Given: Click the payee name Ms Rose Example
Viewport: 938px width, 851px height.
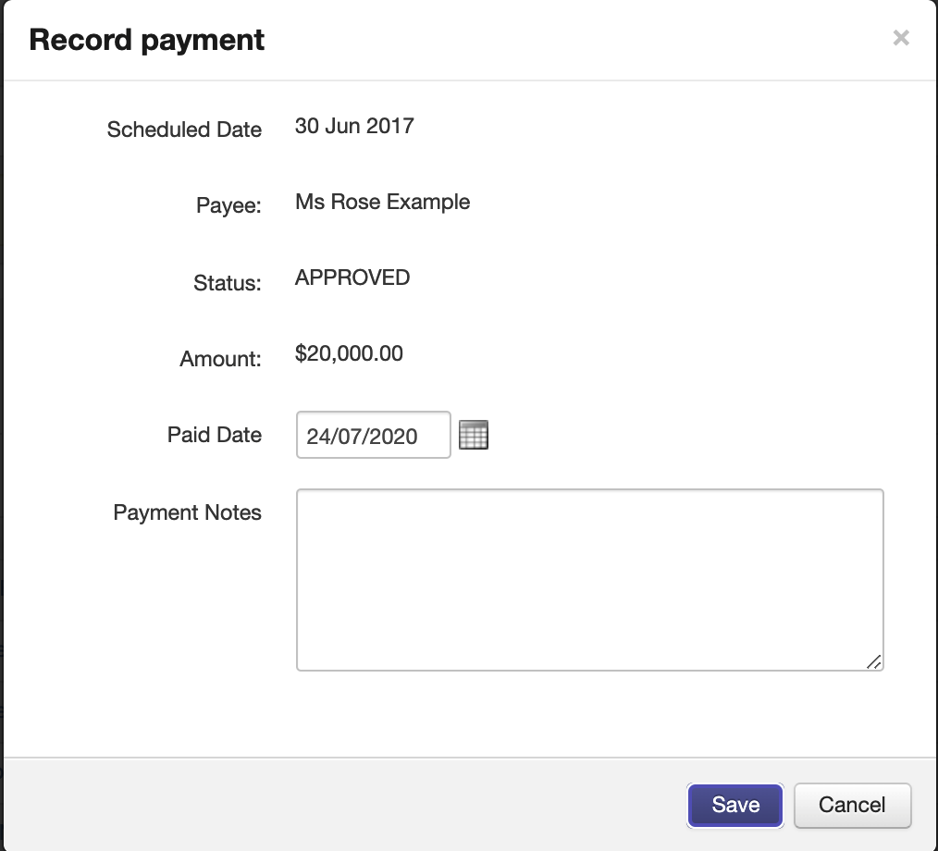Looking at the screenshot, I should coord(382,202).
